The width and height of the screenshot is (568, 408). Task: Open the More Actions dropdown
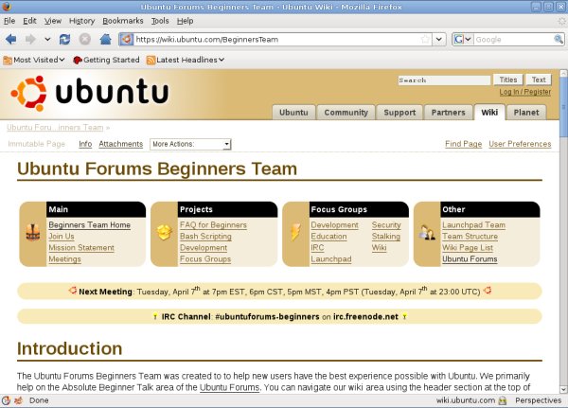click(x=190, y=144)
